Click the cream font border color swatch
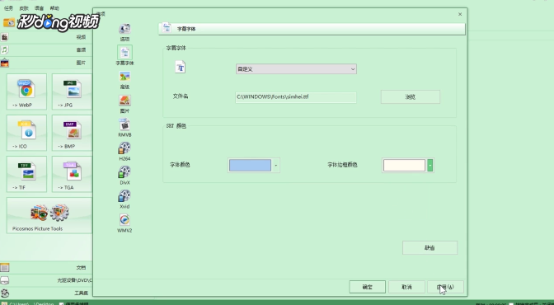The height and width of the screenshot is (305, 554). [x=404, y=165]
